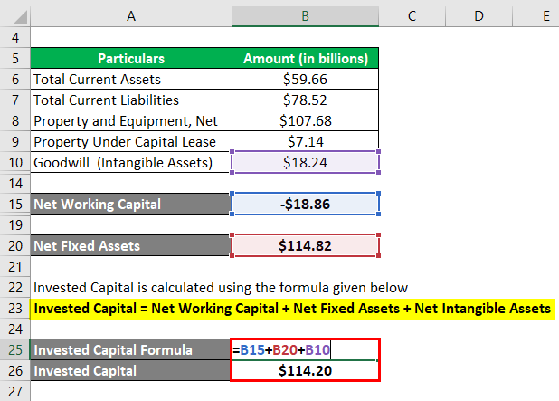Screen dimensions: 559x401
Task: Click the column C header
Action: pos(412,16)
